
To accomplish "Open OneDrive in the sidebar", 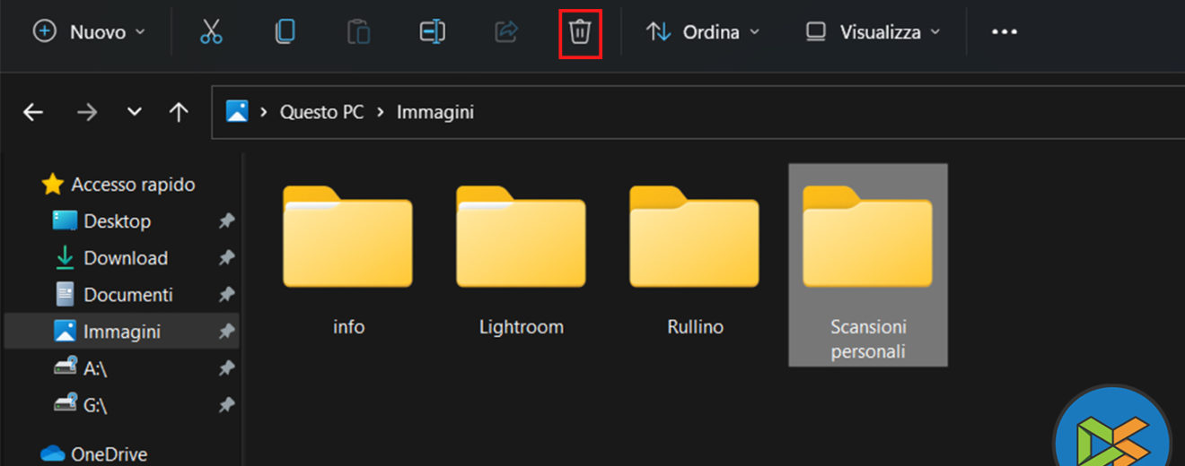I will pyautogui.click(x=95, y=454).
